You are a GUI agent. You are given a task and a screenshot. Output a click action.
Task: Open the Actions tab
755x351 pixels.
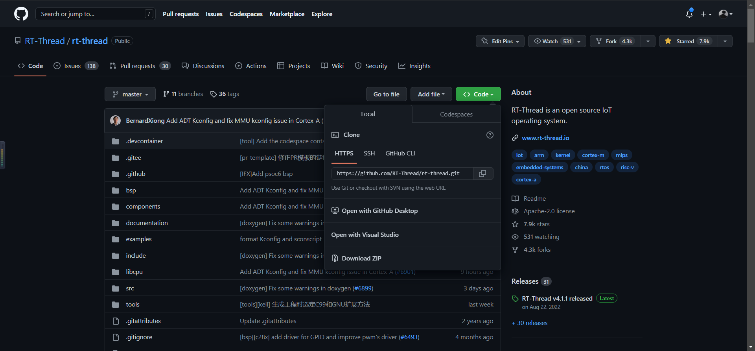[x=251, y=66]
